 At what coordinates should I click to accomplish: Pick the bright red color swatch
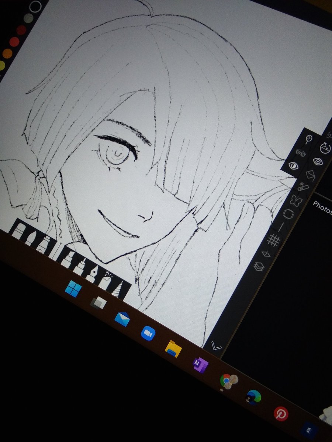click(x=14, y=42)
